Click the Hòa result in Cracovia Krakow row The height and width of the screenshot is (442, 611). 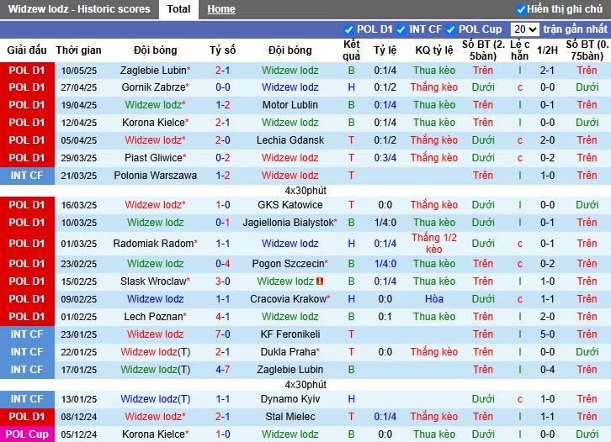point(433,299)
